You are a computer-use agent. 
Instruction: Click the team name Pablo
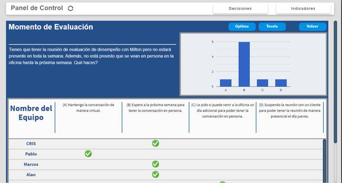click(31, 154)
